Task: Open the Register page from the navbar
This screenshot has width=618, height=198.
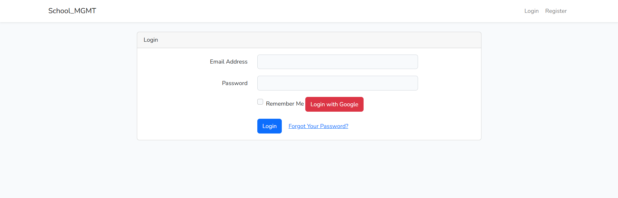Action: tap(556, 11)
